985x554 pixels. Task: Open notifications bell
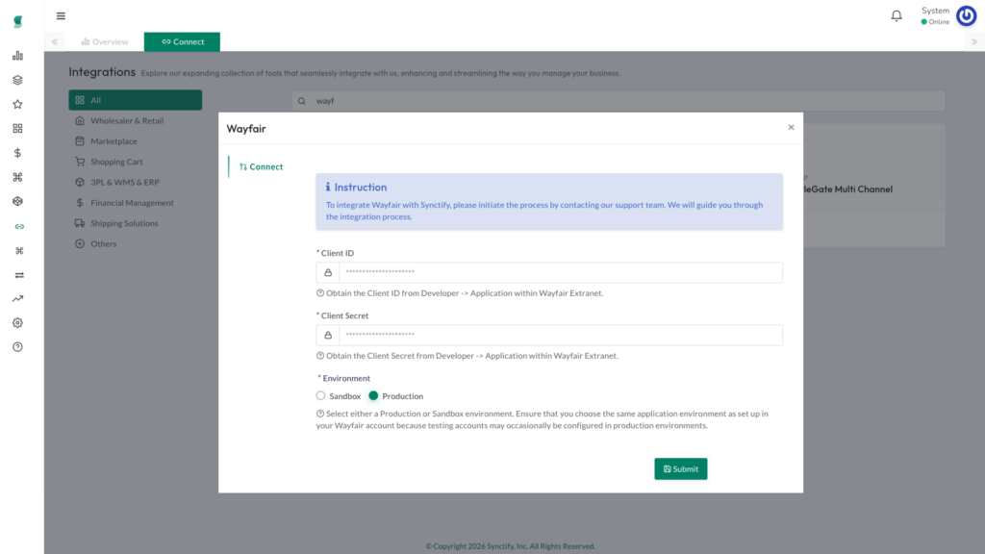[897, 15]
